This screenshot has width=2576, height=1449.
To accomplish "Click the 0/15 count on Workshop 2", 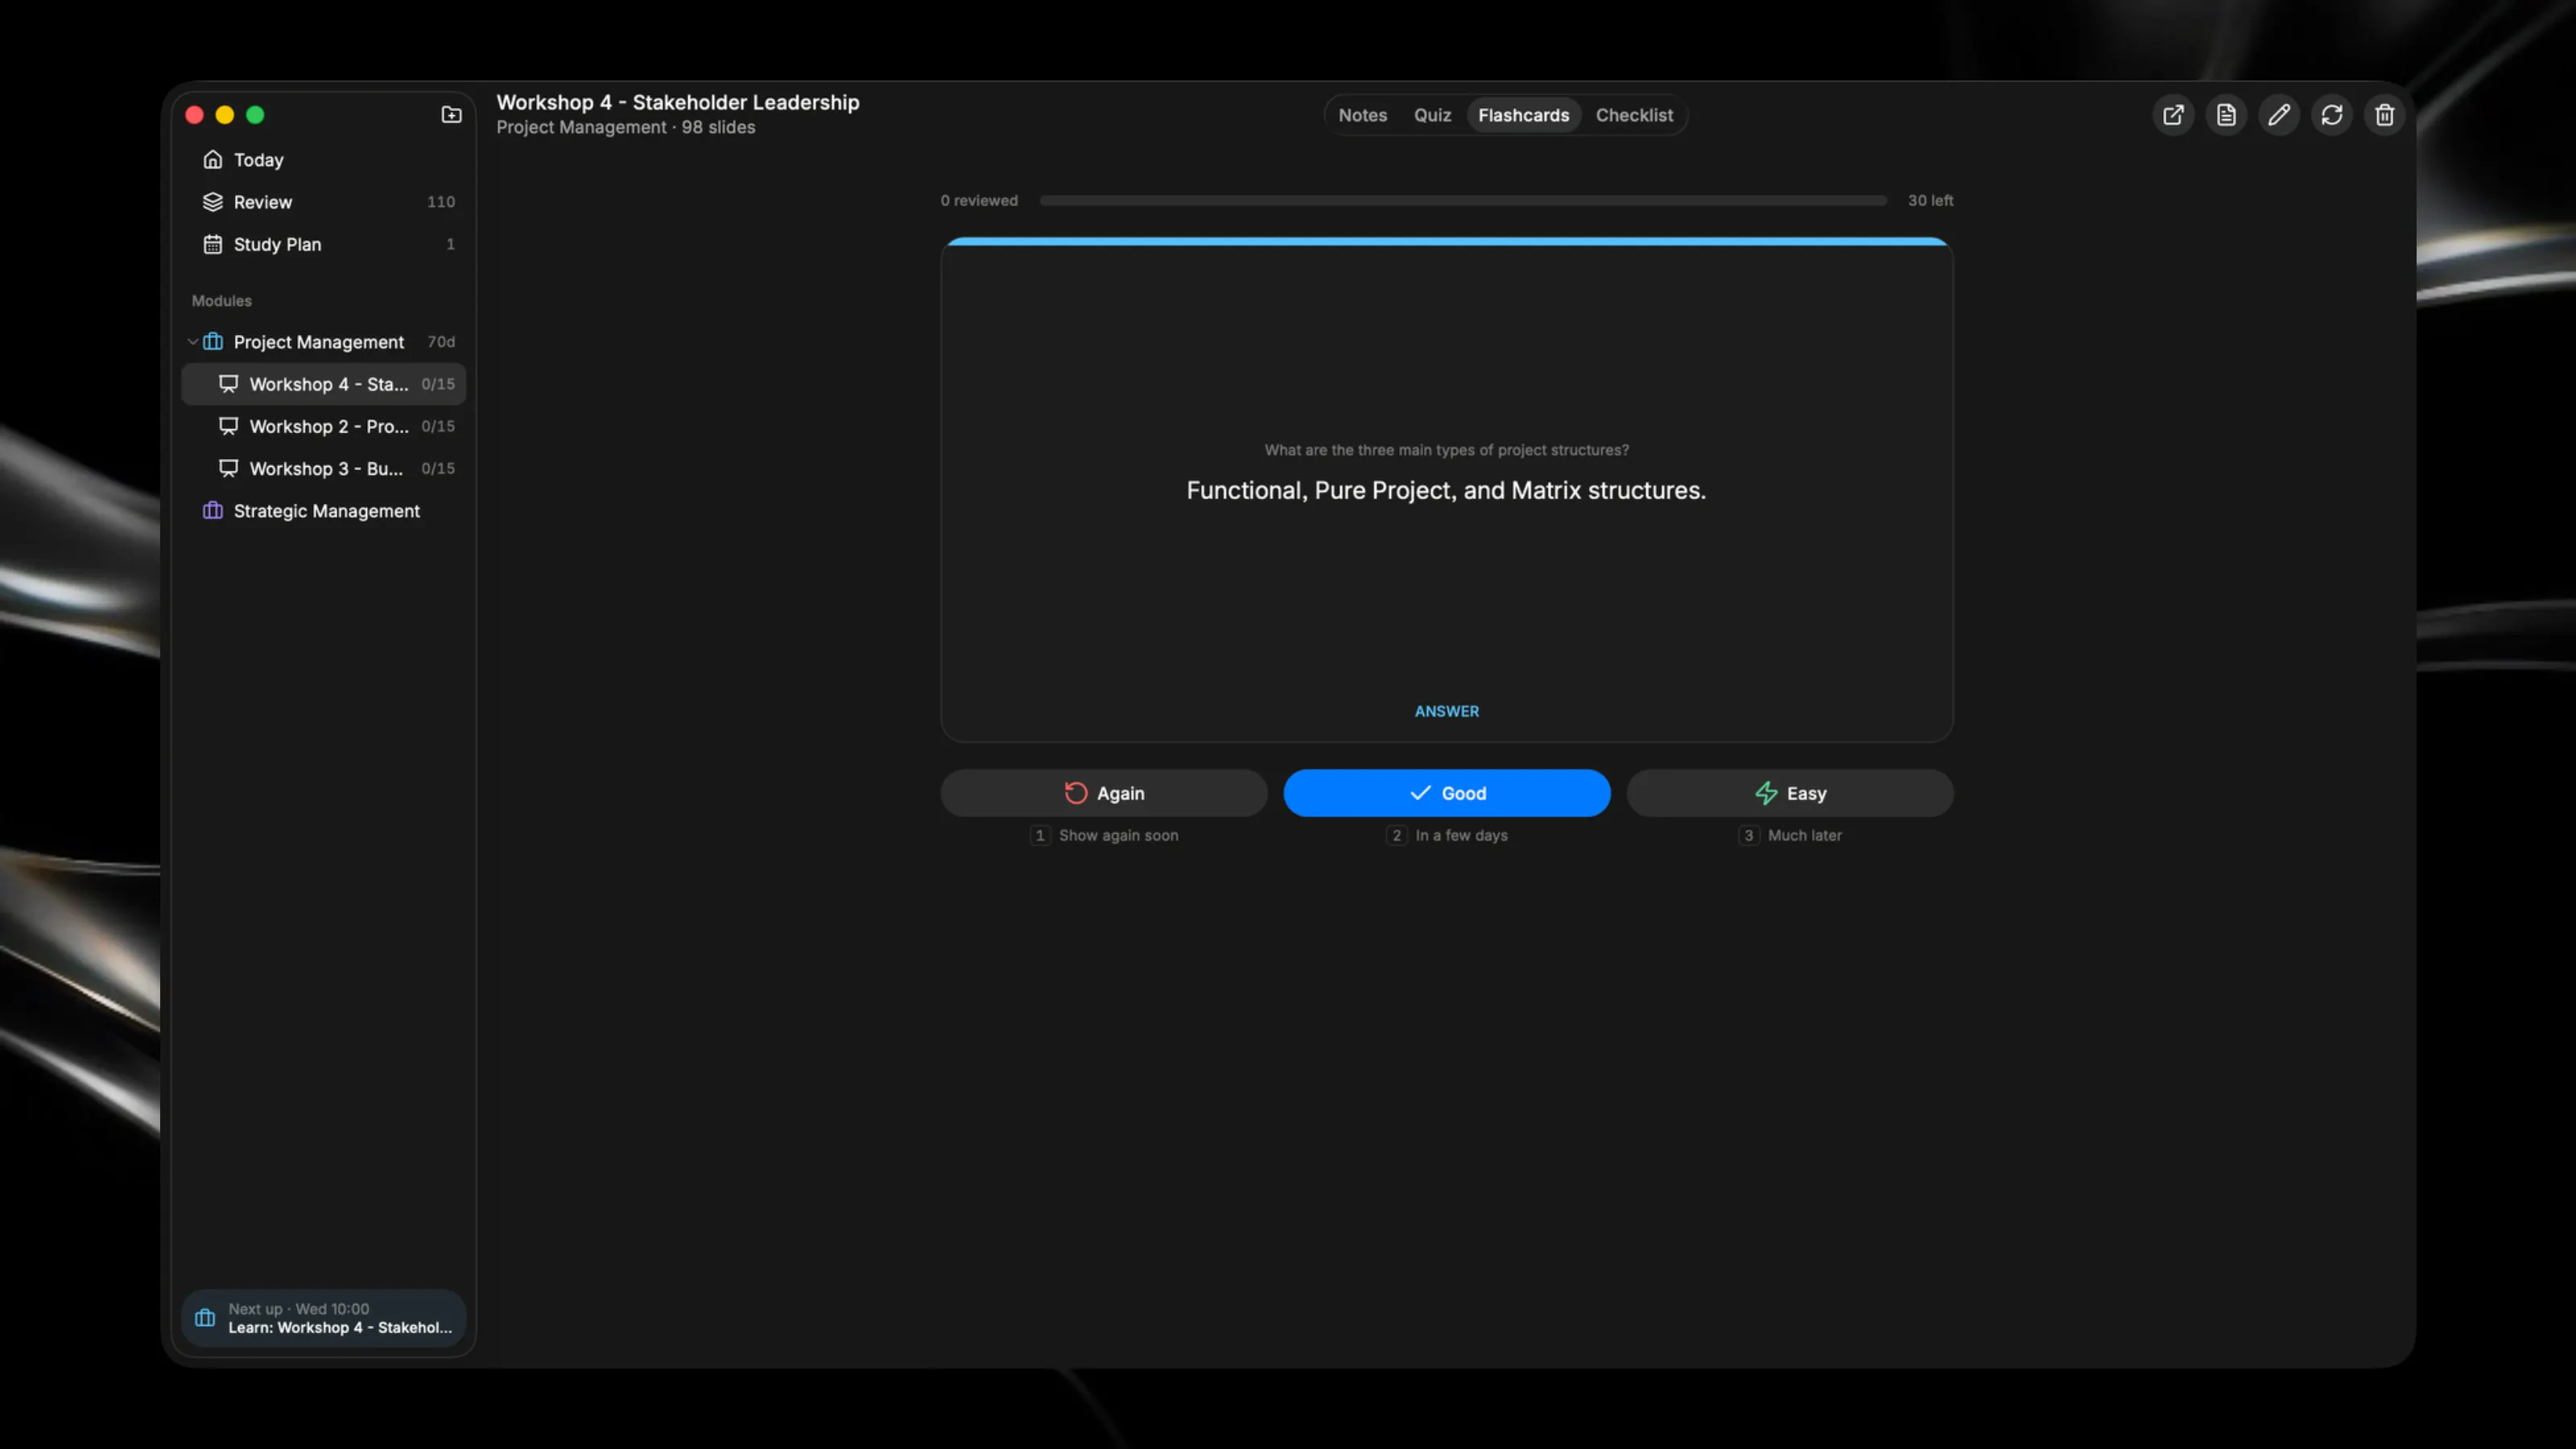I will tap(438, 426).
